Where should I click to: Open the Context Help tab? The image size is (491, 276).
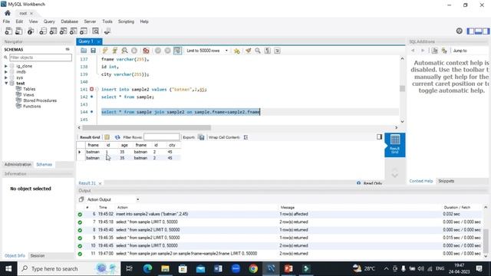421,181
